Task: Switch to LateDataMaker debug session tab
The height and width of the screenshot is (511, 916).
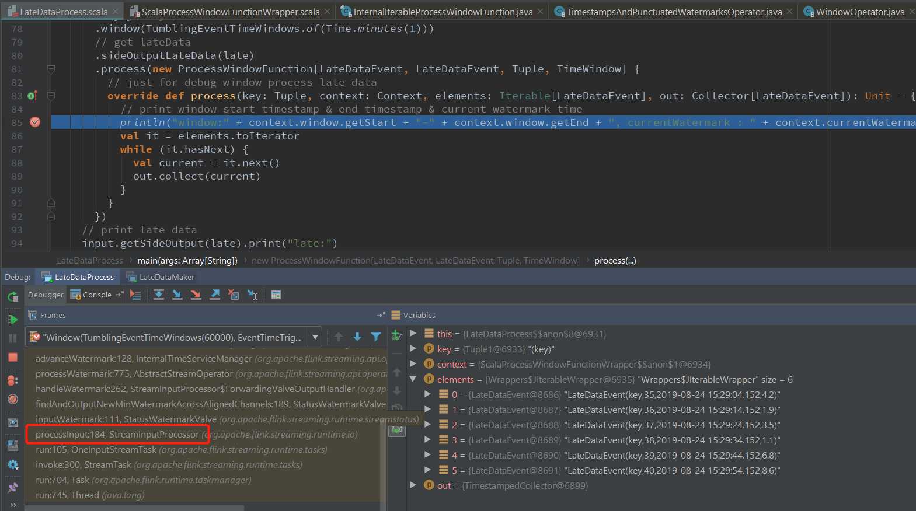Action: (x=161, y=277)
